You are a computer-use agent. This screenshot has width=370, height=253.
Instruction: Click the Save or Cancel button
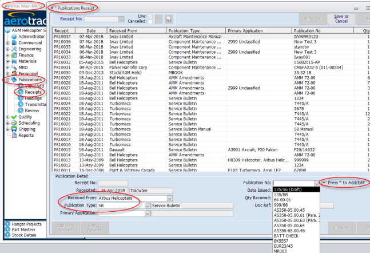341,19
